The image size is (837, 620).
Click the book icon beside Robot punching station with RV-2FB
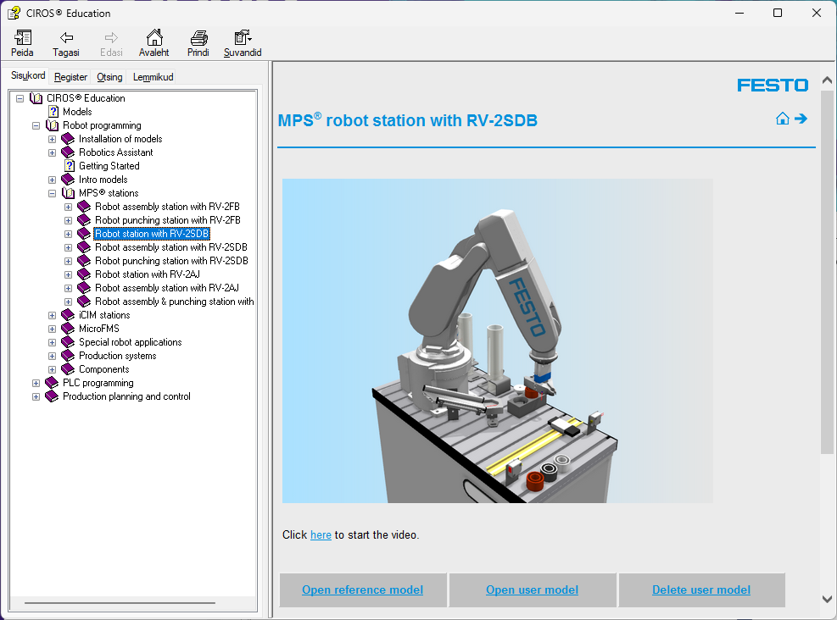pyautogui.click(x=84, y=220)
